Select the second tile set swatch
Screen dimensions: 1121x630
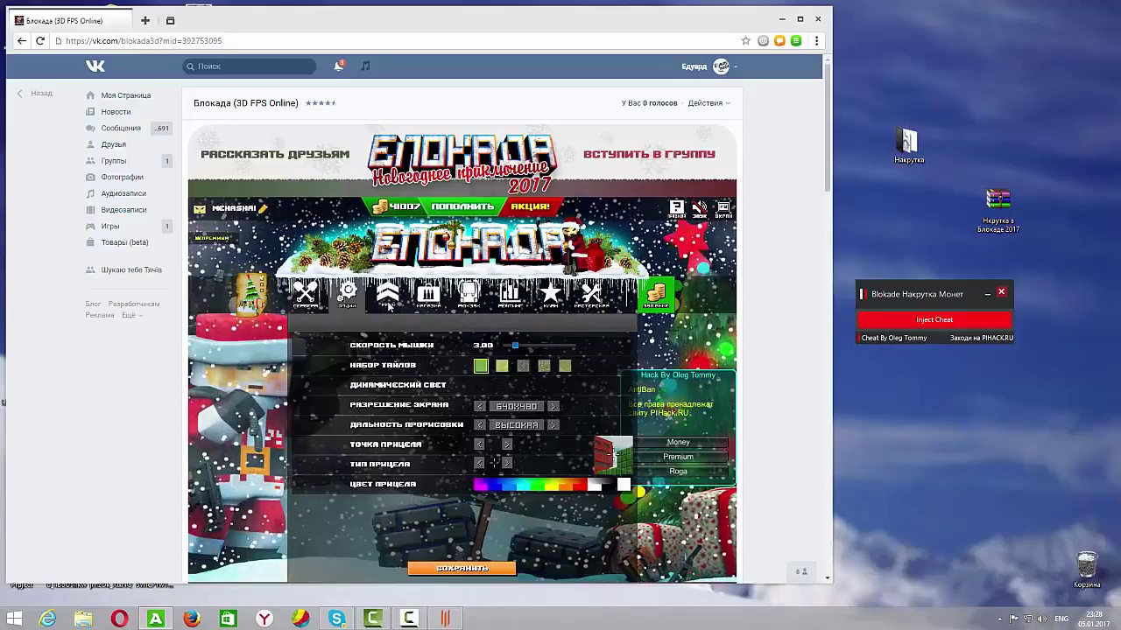tap(502, 366)
